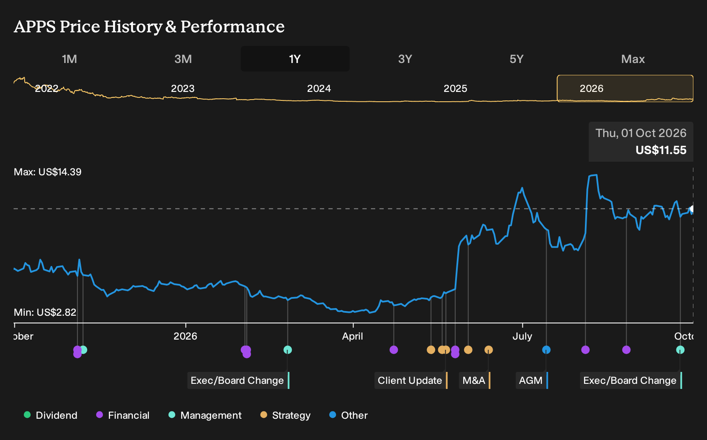707x440 pixels.
Task: Click the 'APPS Price History & Performance' heading
Action: click(x=149, y=26)
